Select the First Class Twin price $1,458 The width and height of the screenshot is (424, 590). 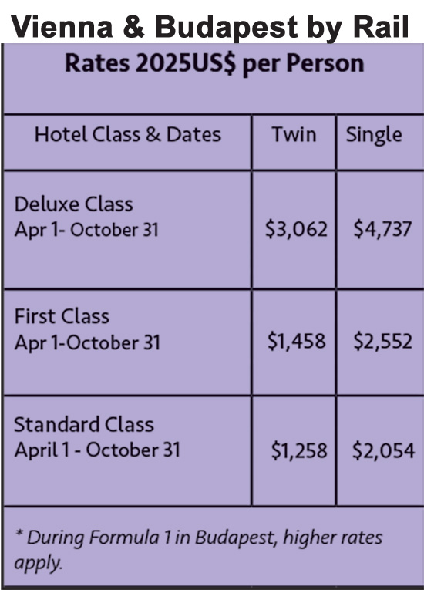click(x=296, y=342)
